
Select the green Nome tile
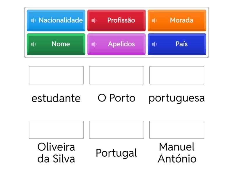(x=61, y=44)
